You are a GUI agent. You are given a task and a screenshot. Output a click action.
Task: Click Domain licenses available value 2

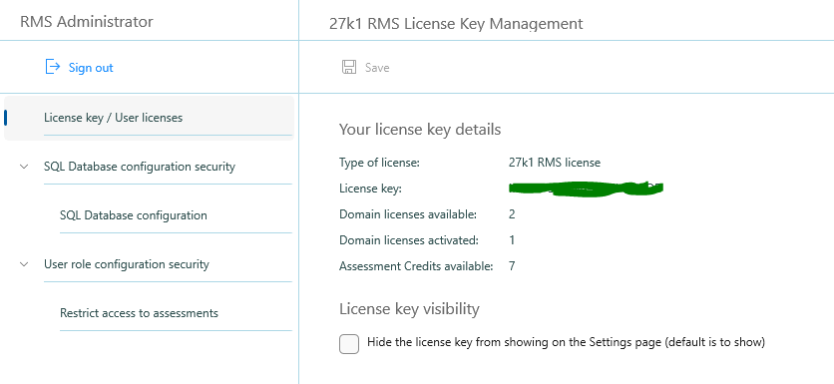coord(512,214)
